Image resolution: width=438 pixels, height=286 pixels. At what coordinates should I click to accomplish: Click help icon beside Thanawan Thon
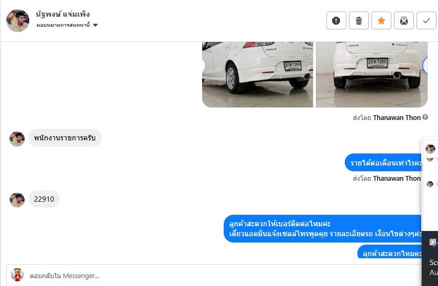click(425, 117)
